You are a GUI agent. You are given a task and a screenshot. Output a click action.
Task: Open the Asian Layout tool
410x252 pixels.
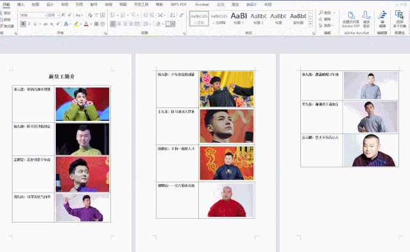pos(160,15)
